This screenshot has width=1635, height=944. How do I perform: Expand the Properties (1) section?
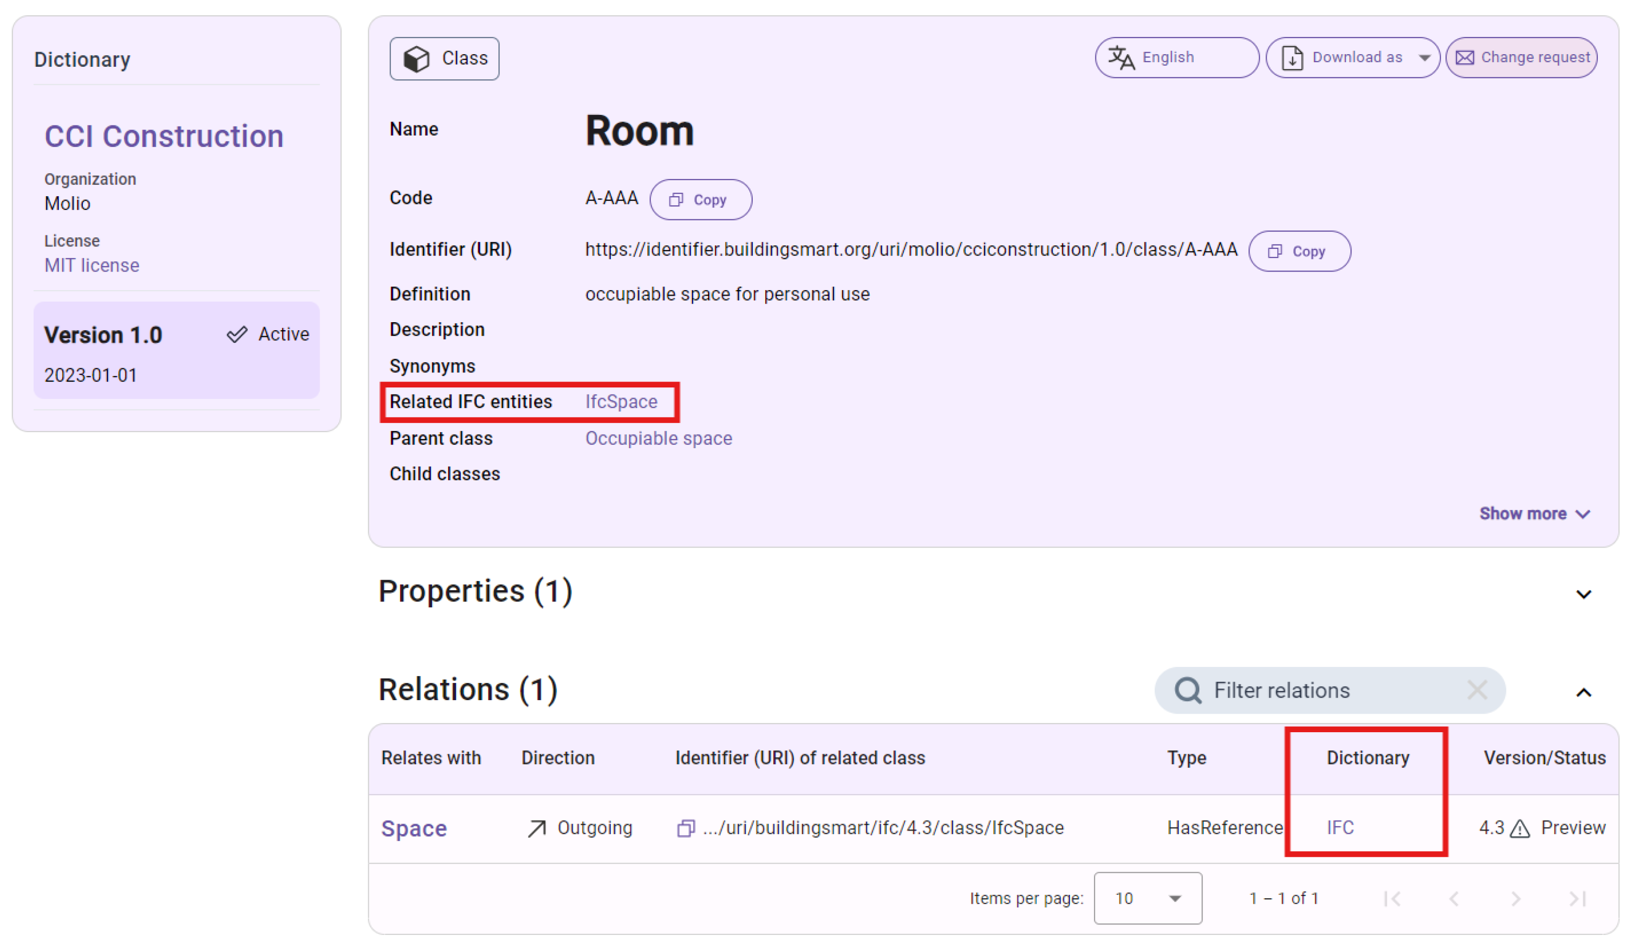point(1583,594)
